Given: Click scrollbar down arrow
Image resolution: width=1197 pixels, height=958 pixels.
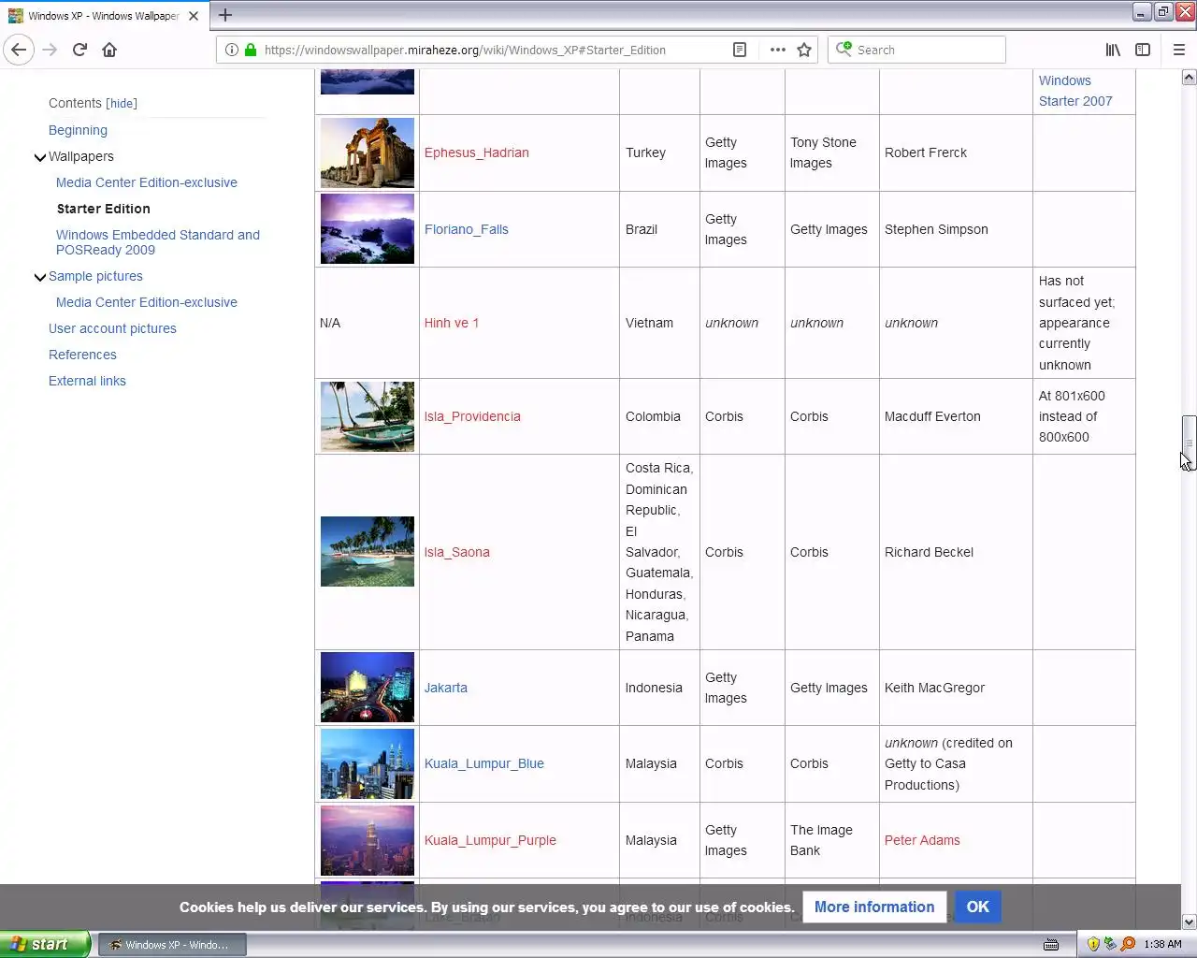Looking at the screenshot, I should [x=1189, y=922].
